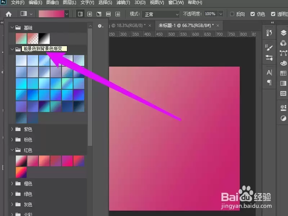The image size is (288, 216).
Task: Collapse the blue gradients folder chevron
Action: pos(12,49)
